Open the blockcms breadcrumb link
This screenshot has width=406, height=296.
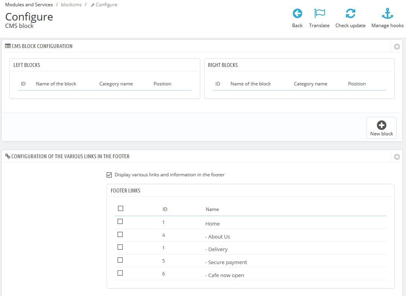[x=71, y=5]
